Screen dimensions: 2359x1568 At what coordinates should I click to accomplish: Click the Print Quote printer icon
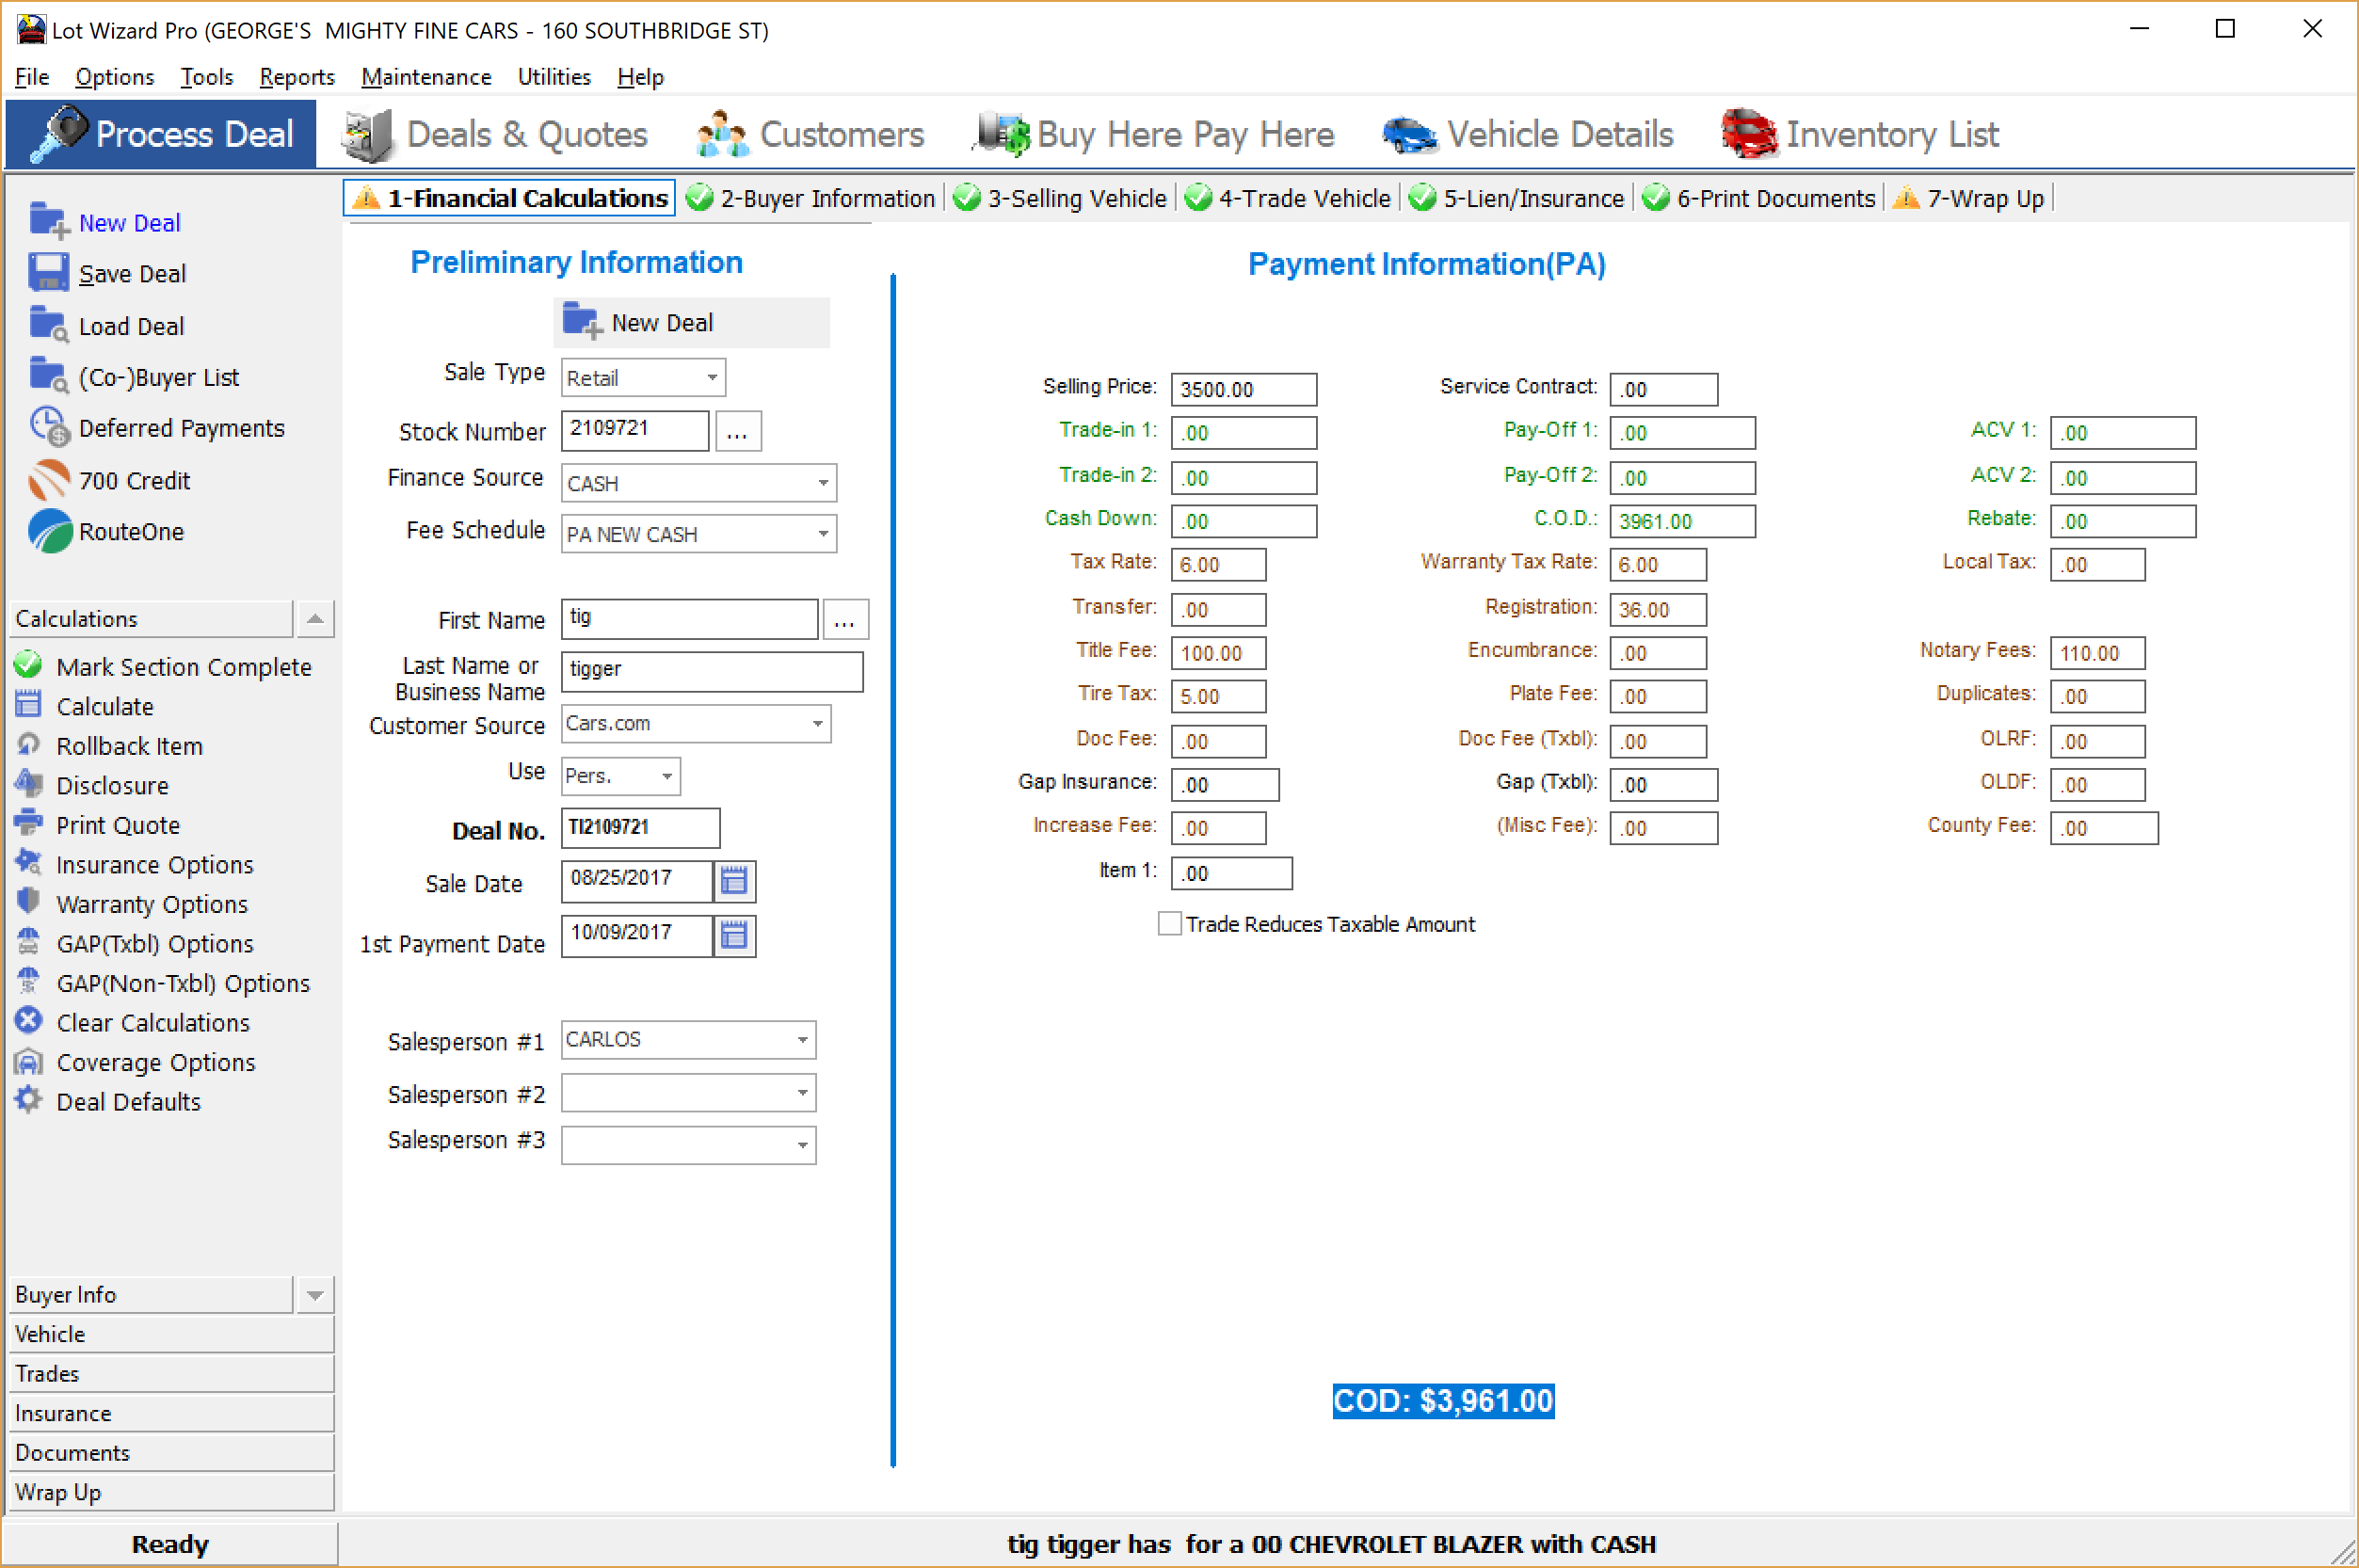[28, 824]
